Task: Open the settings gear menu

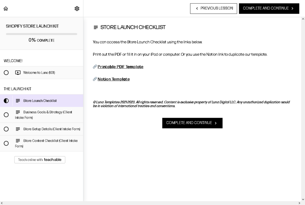Action: coord(77,8)
